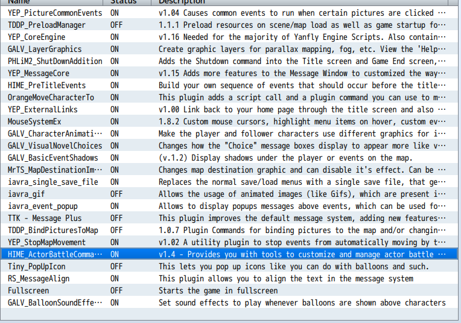Image resolution: width=461 pixels, height=323 pixels.
Task: Select the YEP_PictureCommonEvents plugin row
Action: pyautogui.click(x=229, y=13)
